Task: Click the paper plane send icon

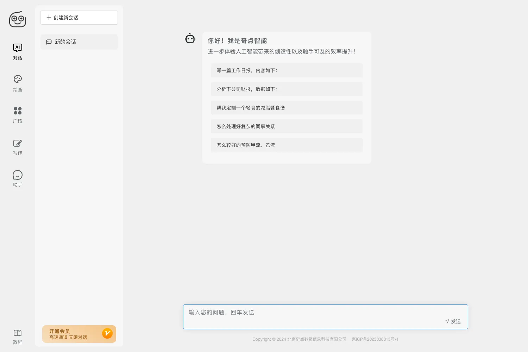Action: click(x=447, y=321)
